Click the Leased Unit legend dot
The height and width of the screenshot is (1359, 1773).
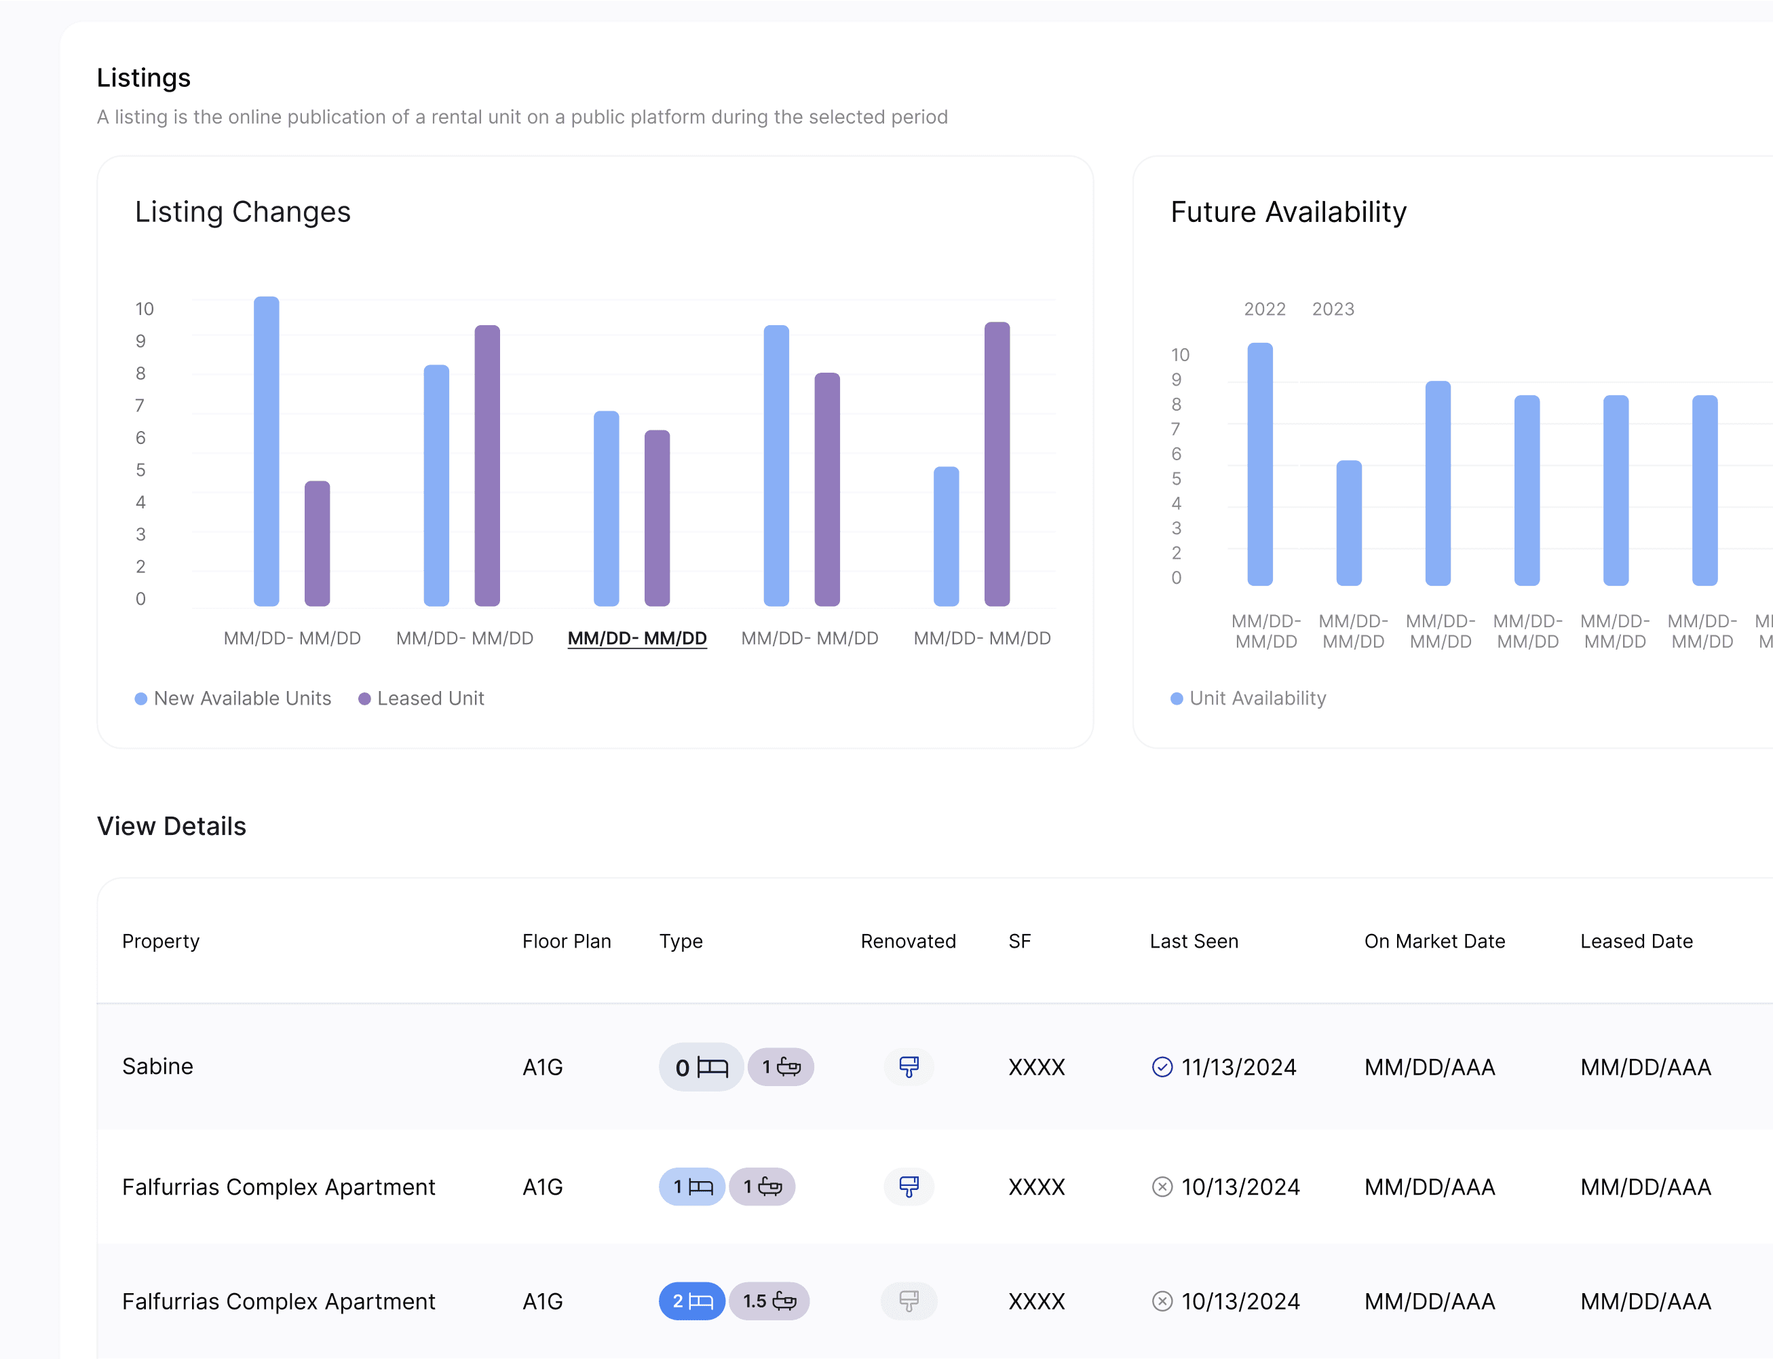pyautogui.click(x=364, y=699)
